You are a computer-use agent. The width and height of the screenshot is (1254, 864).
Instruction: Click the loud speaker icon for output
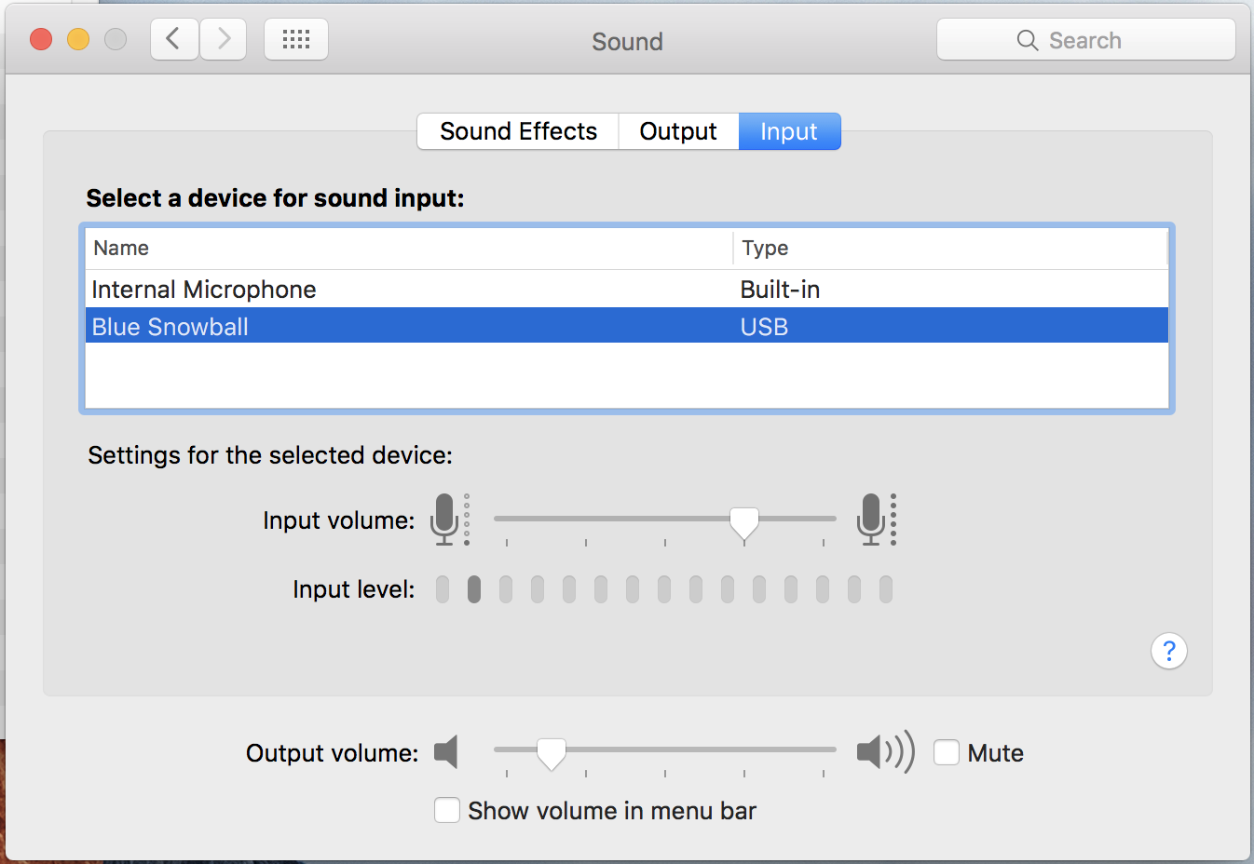coord(885,751)
